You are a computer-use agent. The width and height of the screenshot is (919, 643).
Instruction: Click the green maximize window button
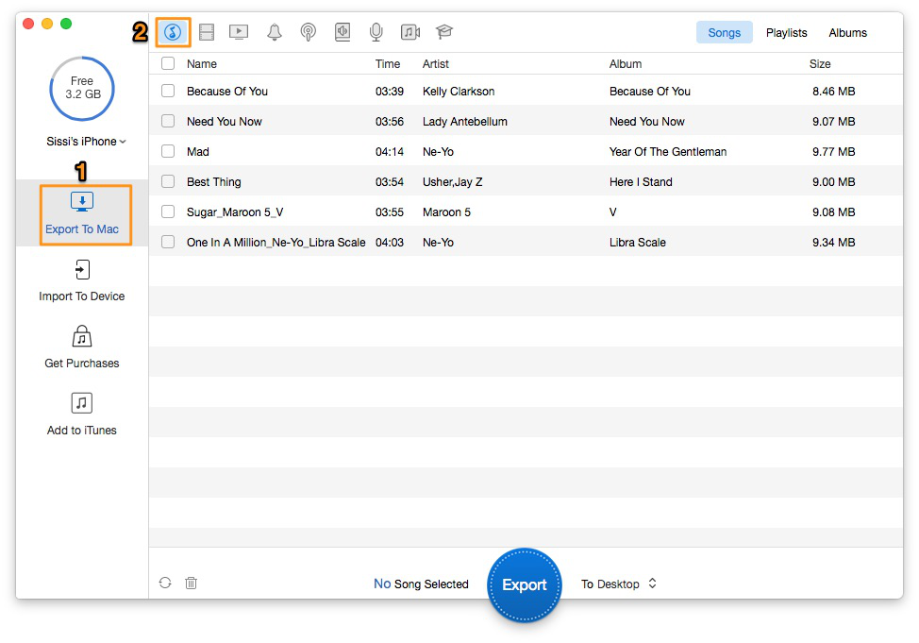(x=66, y=24)
